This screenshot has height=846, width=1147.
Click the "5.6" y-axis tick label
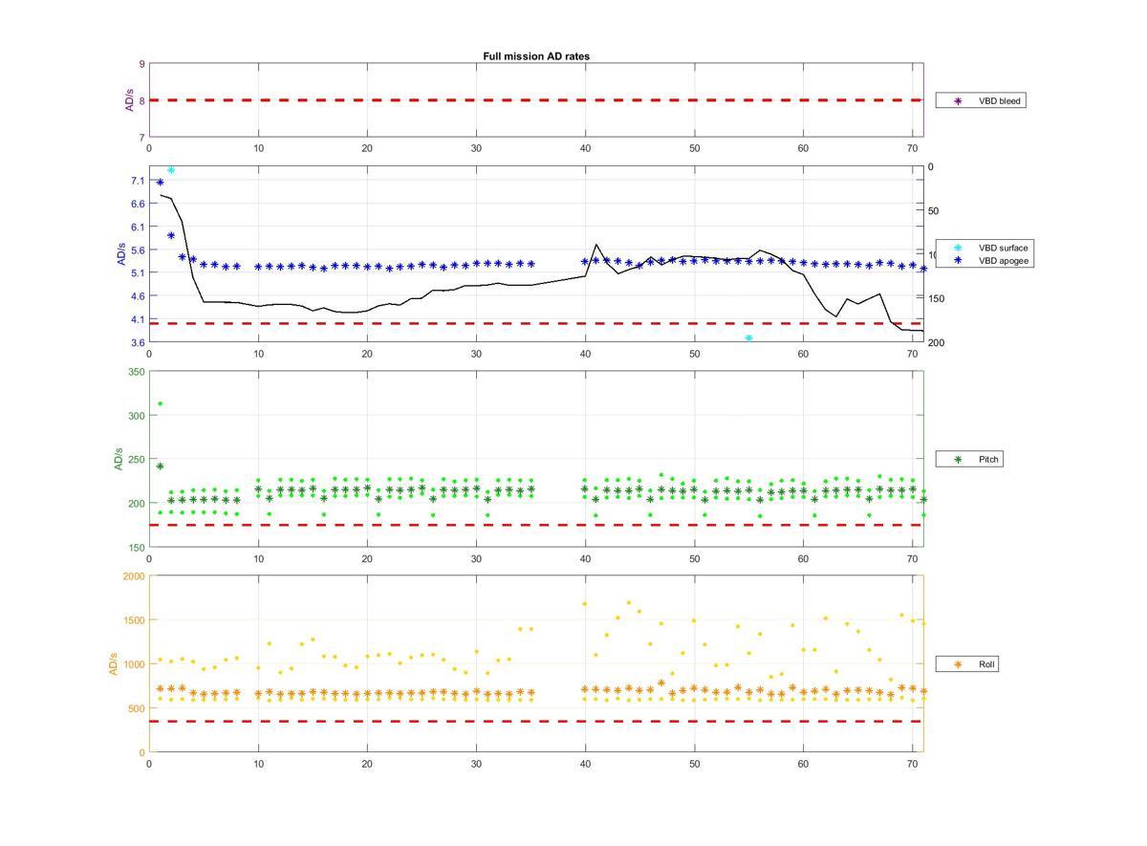[138, 250]
